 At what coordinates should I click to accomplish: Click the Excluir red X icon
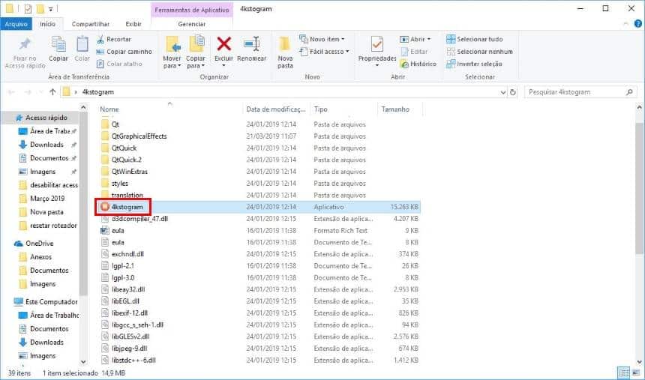click(x=223, y=43)
